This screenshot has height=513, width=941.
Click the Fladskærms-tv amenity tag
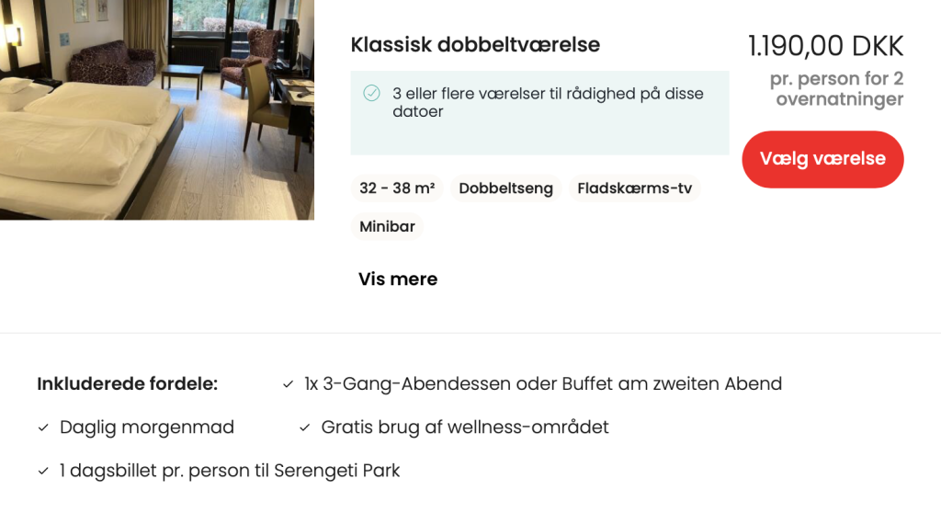(x=634, y=188)
